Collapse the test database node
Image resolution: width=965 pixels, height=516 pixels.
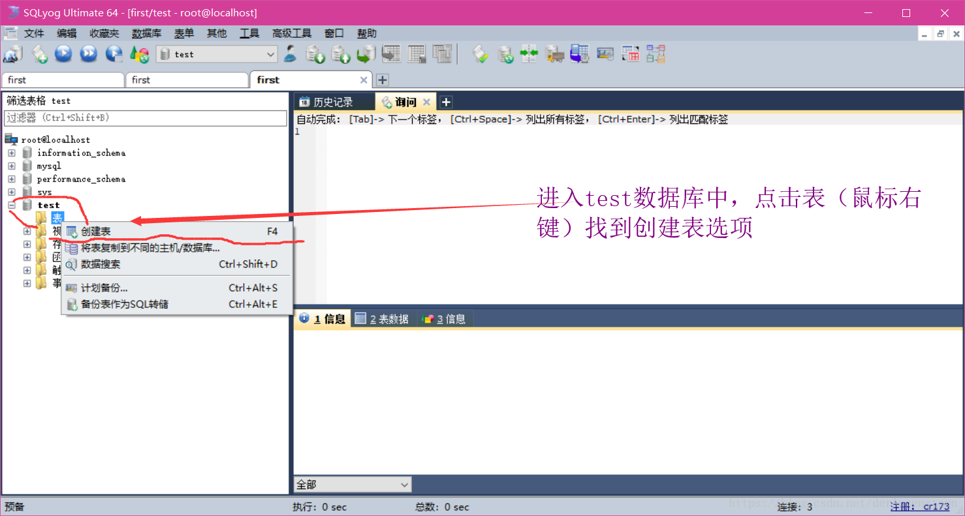tap(12, 205)
